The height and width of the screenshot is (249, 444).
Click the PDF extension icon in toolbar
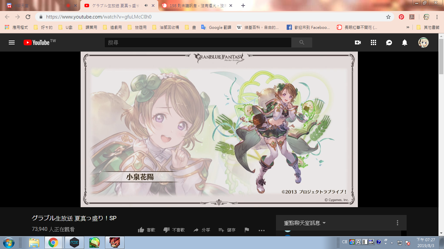click(412, 17)
